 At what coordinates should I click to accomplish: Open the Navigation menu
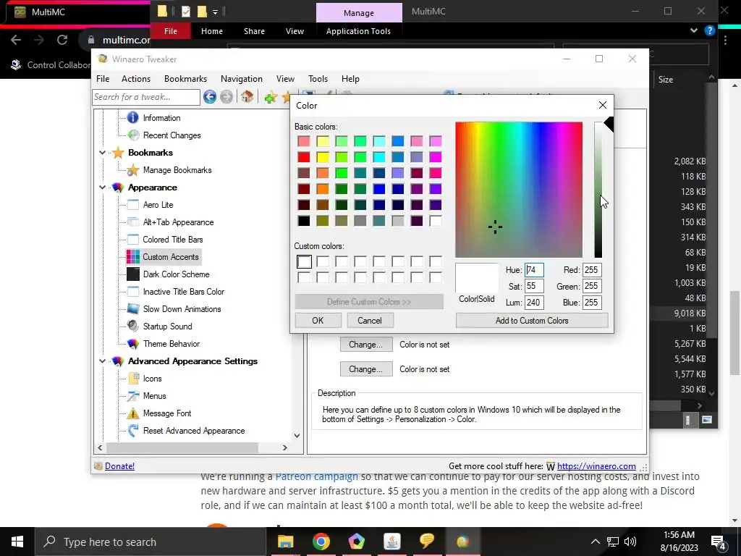click(x=242, y=79)
